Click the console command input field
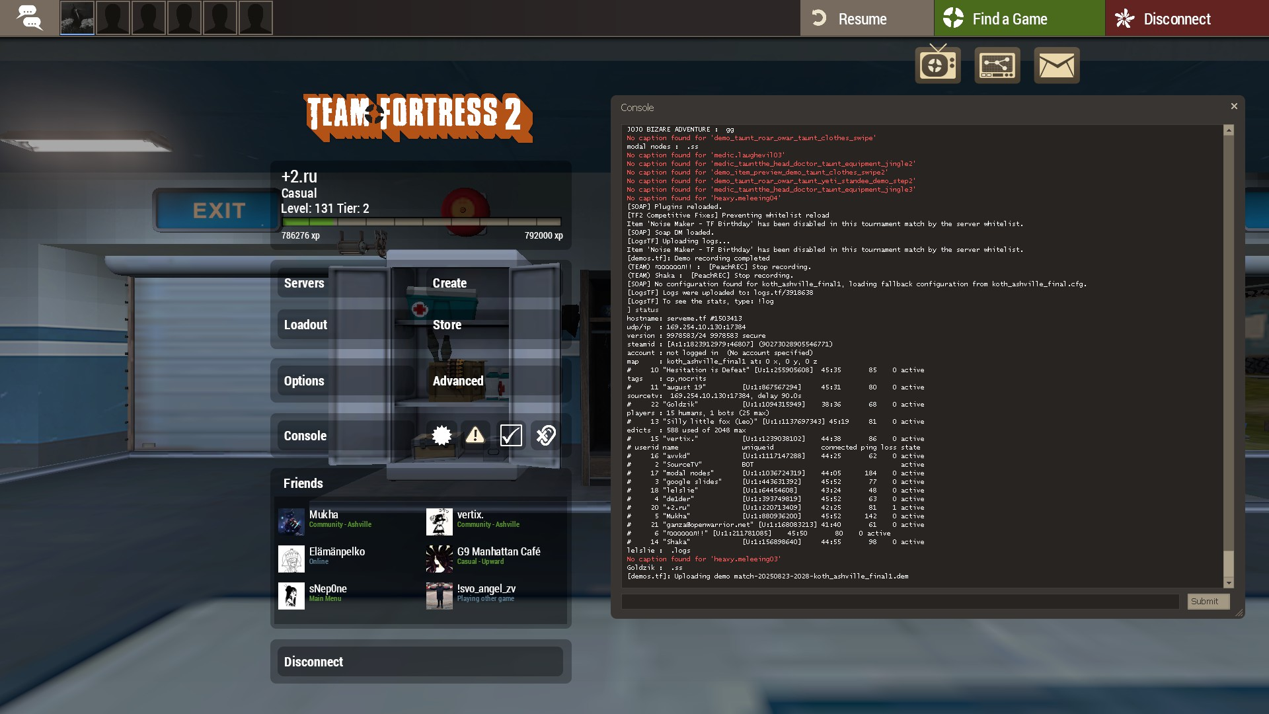This screenshot has height=714, width=1269. click(x=900, y=602)
